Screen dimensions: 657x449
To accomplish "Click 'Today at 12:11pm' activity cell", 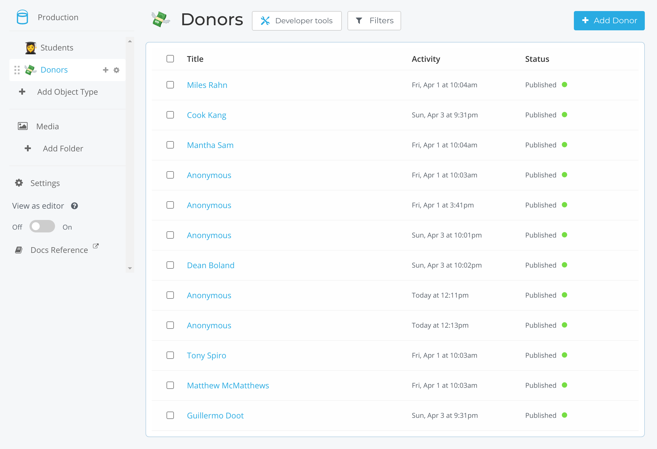I will pyautogui.click(x=440, y=295).
